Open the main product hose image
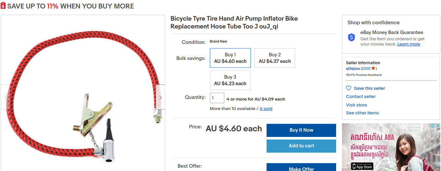The height and width of the screenshot is (171, 441). coord(83,93)
